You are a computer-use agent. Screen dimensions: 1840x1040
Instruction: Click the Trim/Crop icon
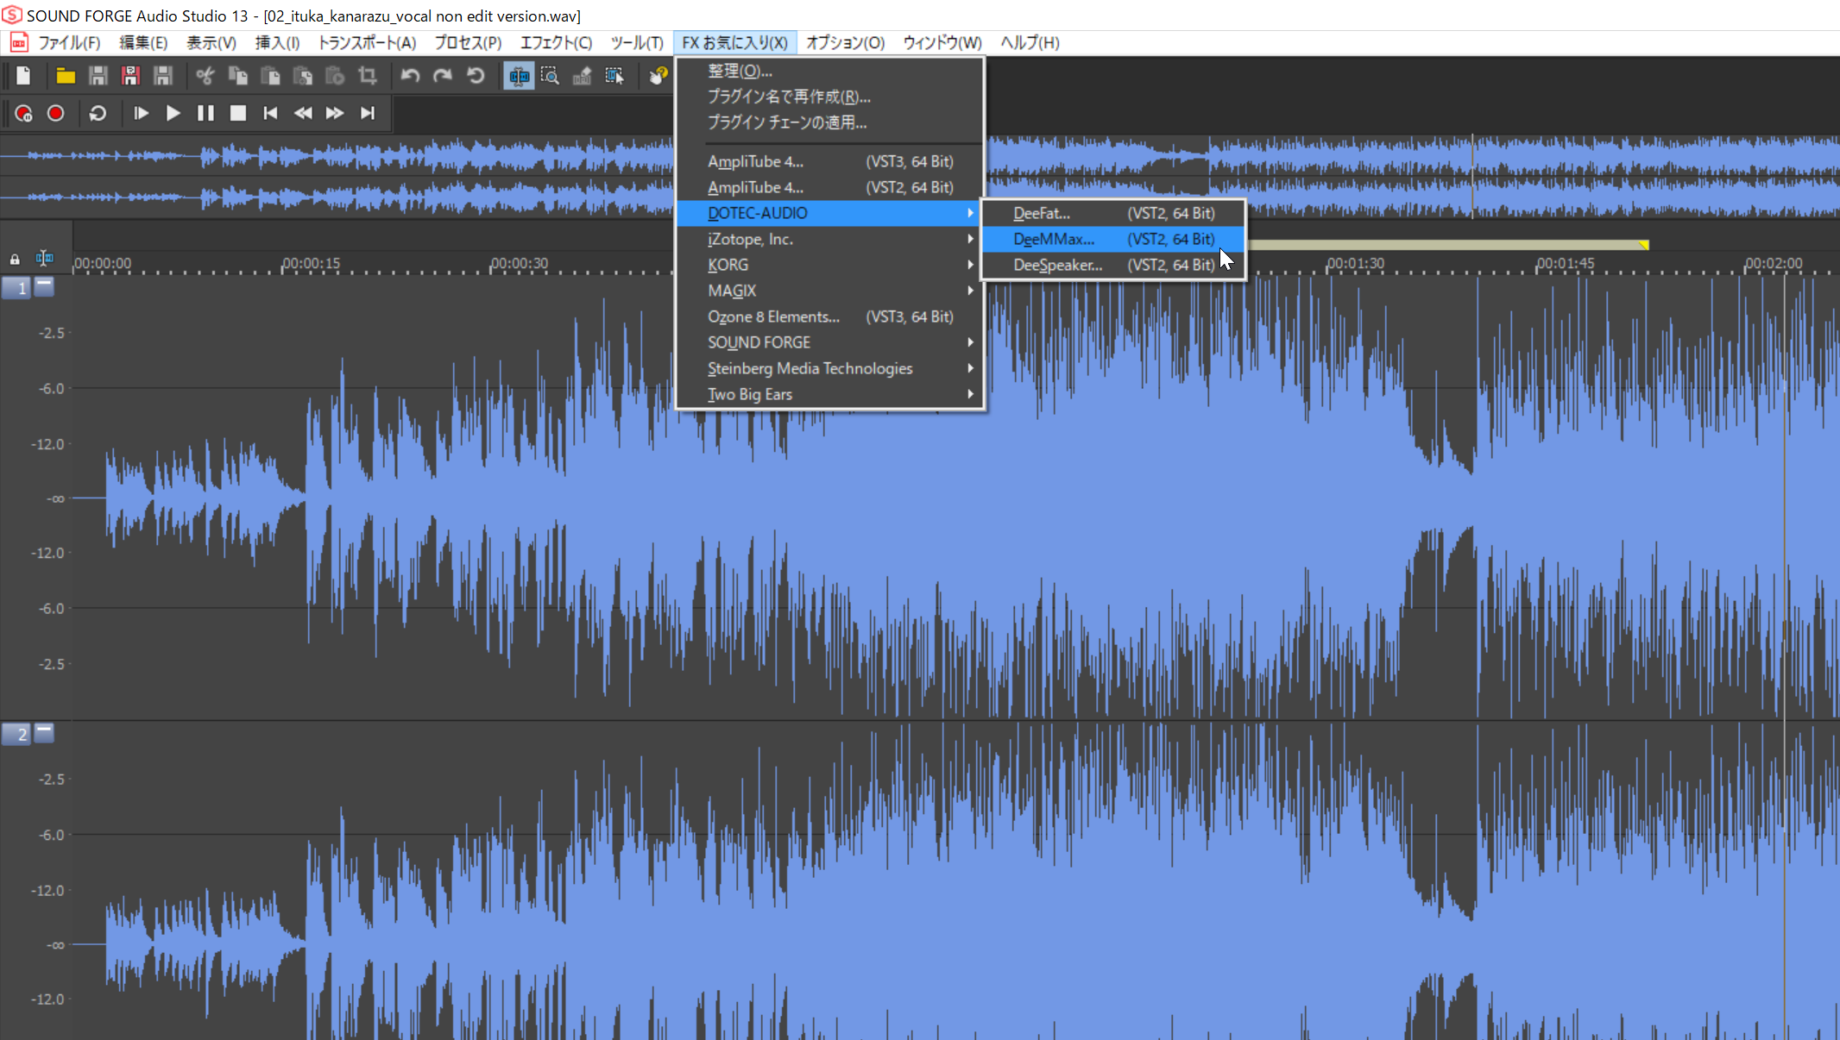(x=367, y=76)
